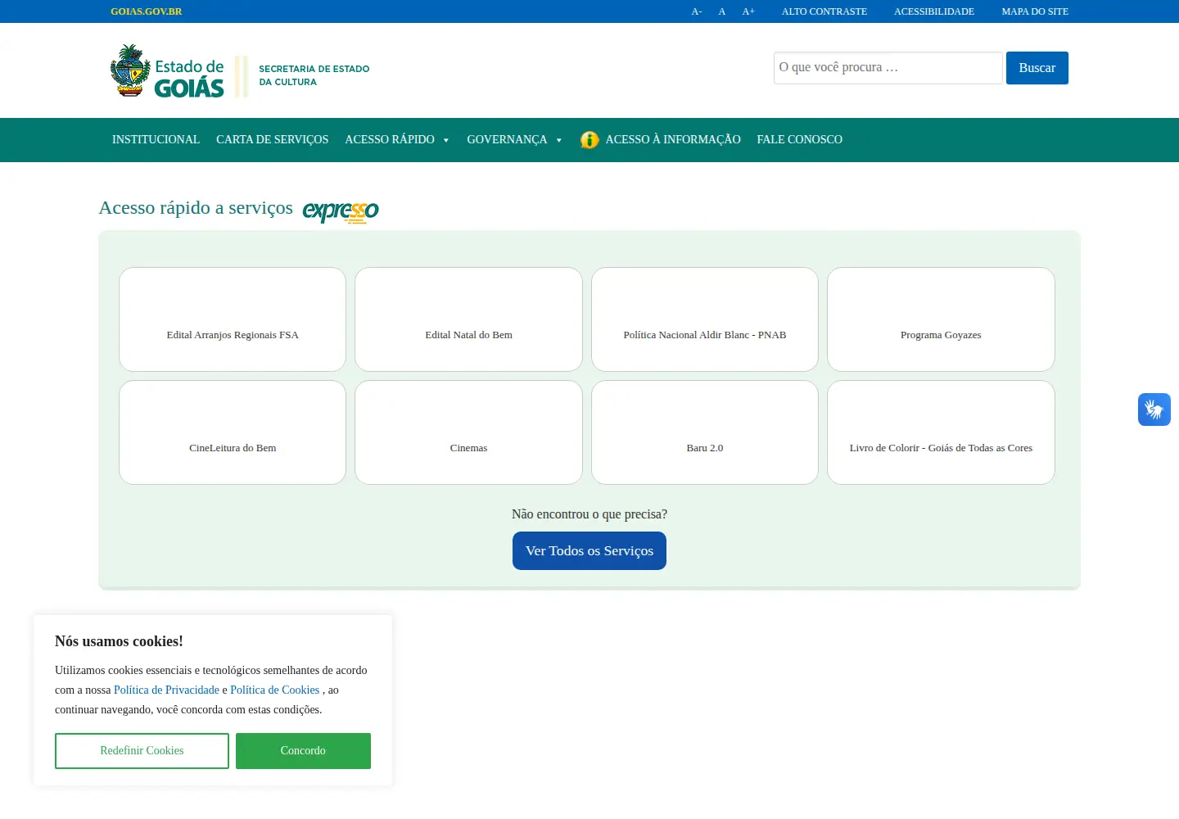Open the Baru 2.0 service card

tap(705, 432)
